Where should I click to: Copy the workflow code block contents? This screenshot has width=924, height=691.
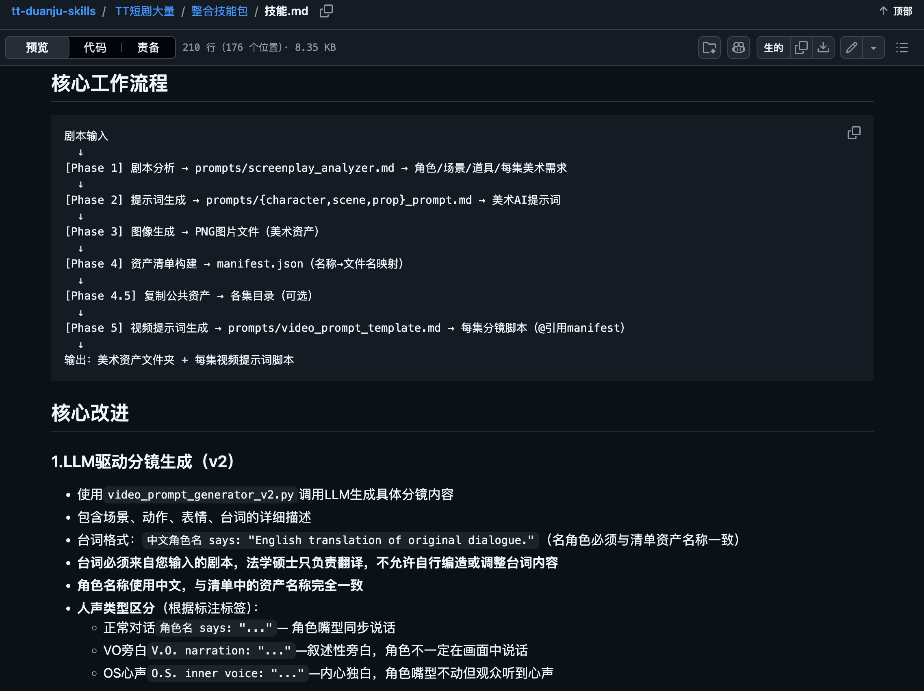(x=854, y=133)
